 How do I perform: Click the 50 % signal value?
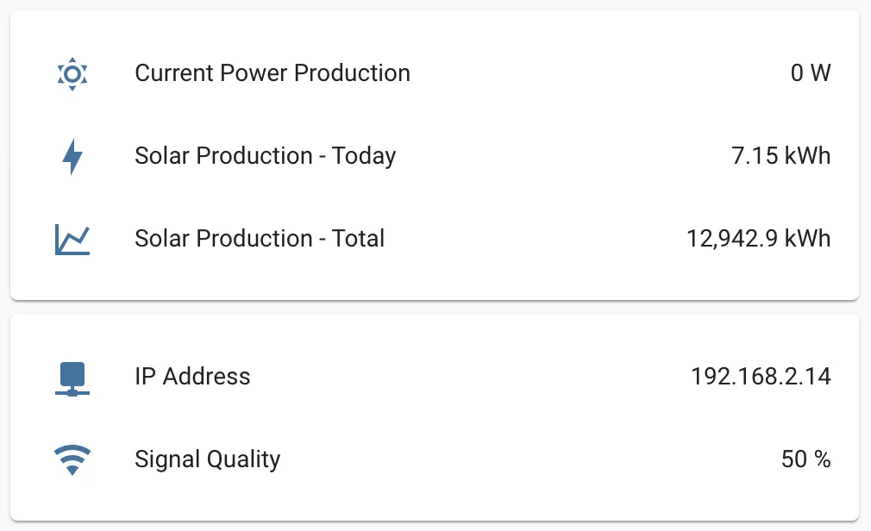pos(805,459)
